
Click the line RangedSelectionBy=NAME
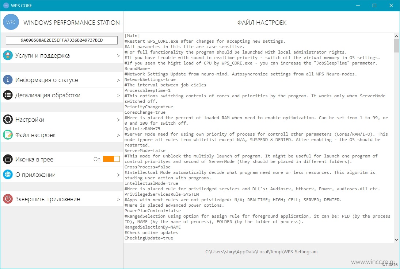click(153, 227)
